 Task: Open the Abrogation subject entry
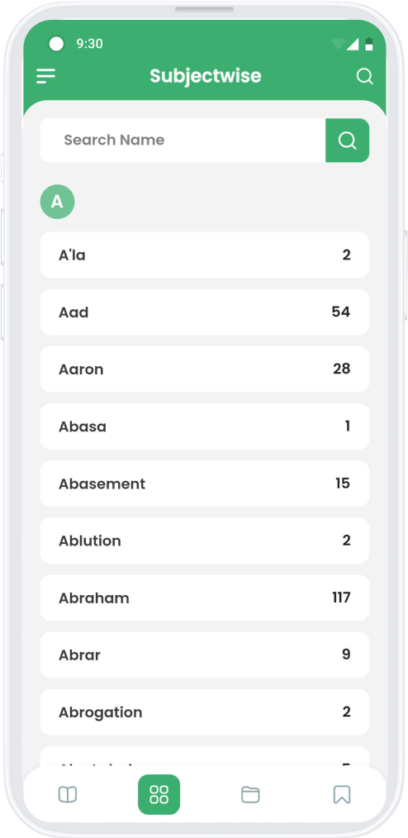[x=205, y=712]
